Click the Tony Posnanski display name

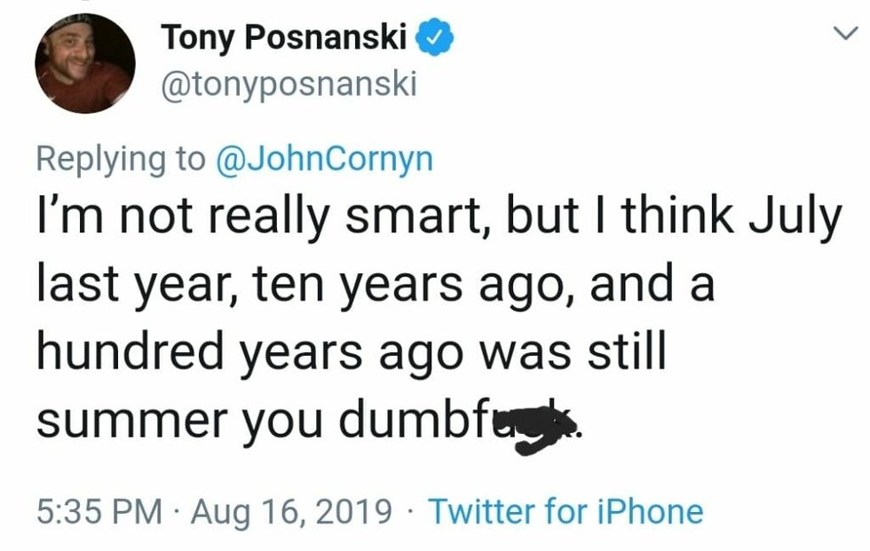point(284,37)
